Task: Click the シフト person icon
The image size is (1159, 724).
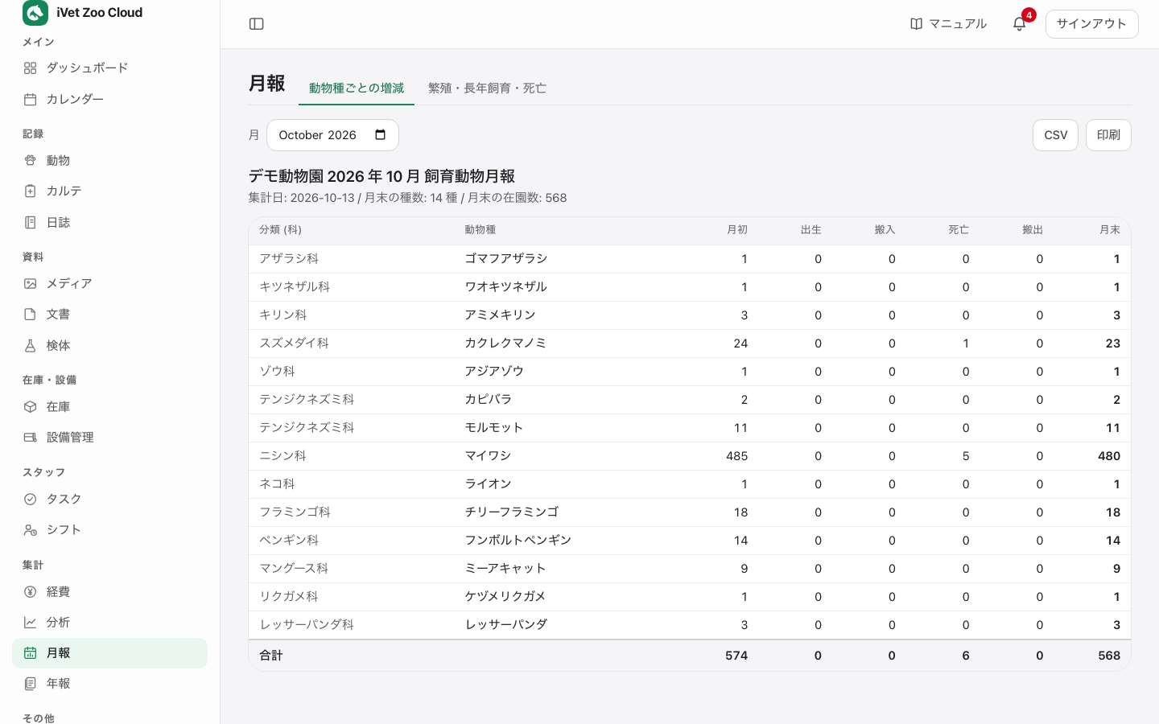Action: tap(30, 529)
